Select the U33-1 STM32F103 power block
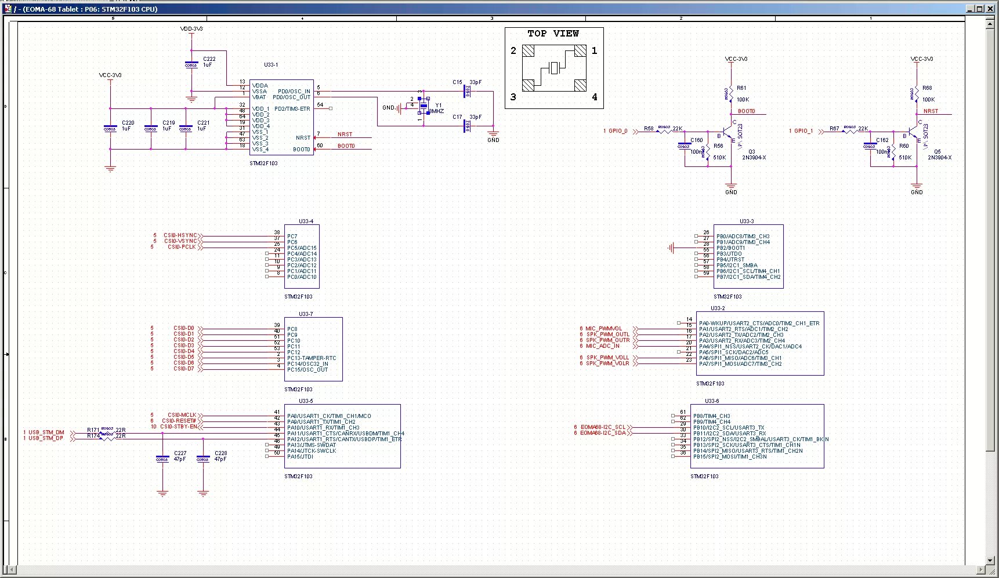Image resolution: width=999 pixels, height=578 pixels. [x=281, y=117]
